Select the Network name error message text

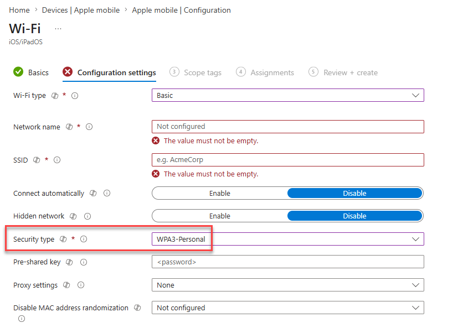coord(211,140)
